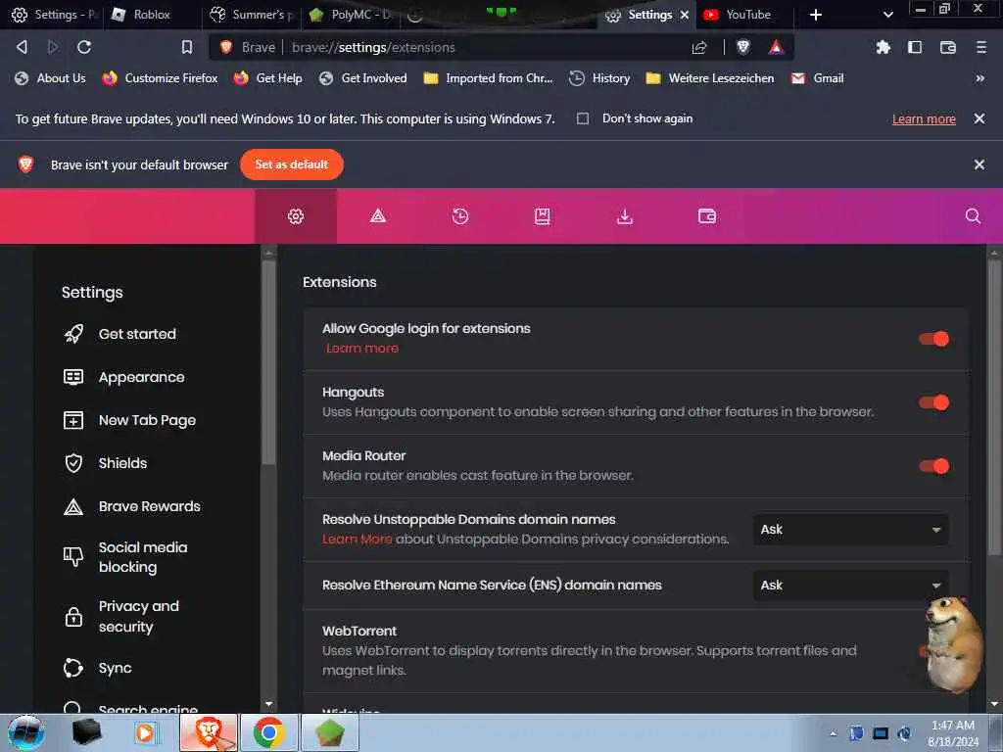Click the browser back arrow
The width and height of the screenshot is (1003, 752).
click(x=22, y=47)
